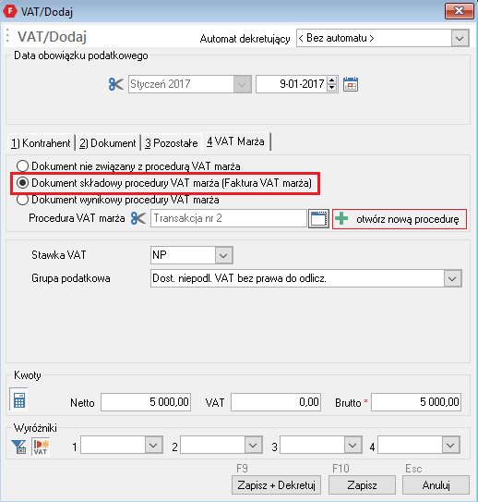Select the 4 VAT Marża tab

pyautogui.click(x=236, y=141)
